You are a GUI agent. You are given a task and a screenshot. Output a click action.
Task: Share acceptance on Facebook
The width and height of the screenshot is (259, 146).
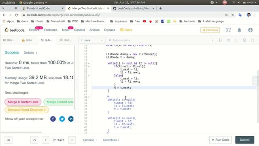click(53, 119)
